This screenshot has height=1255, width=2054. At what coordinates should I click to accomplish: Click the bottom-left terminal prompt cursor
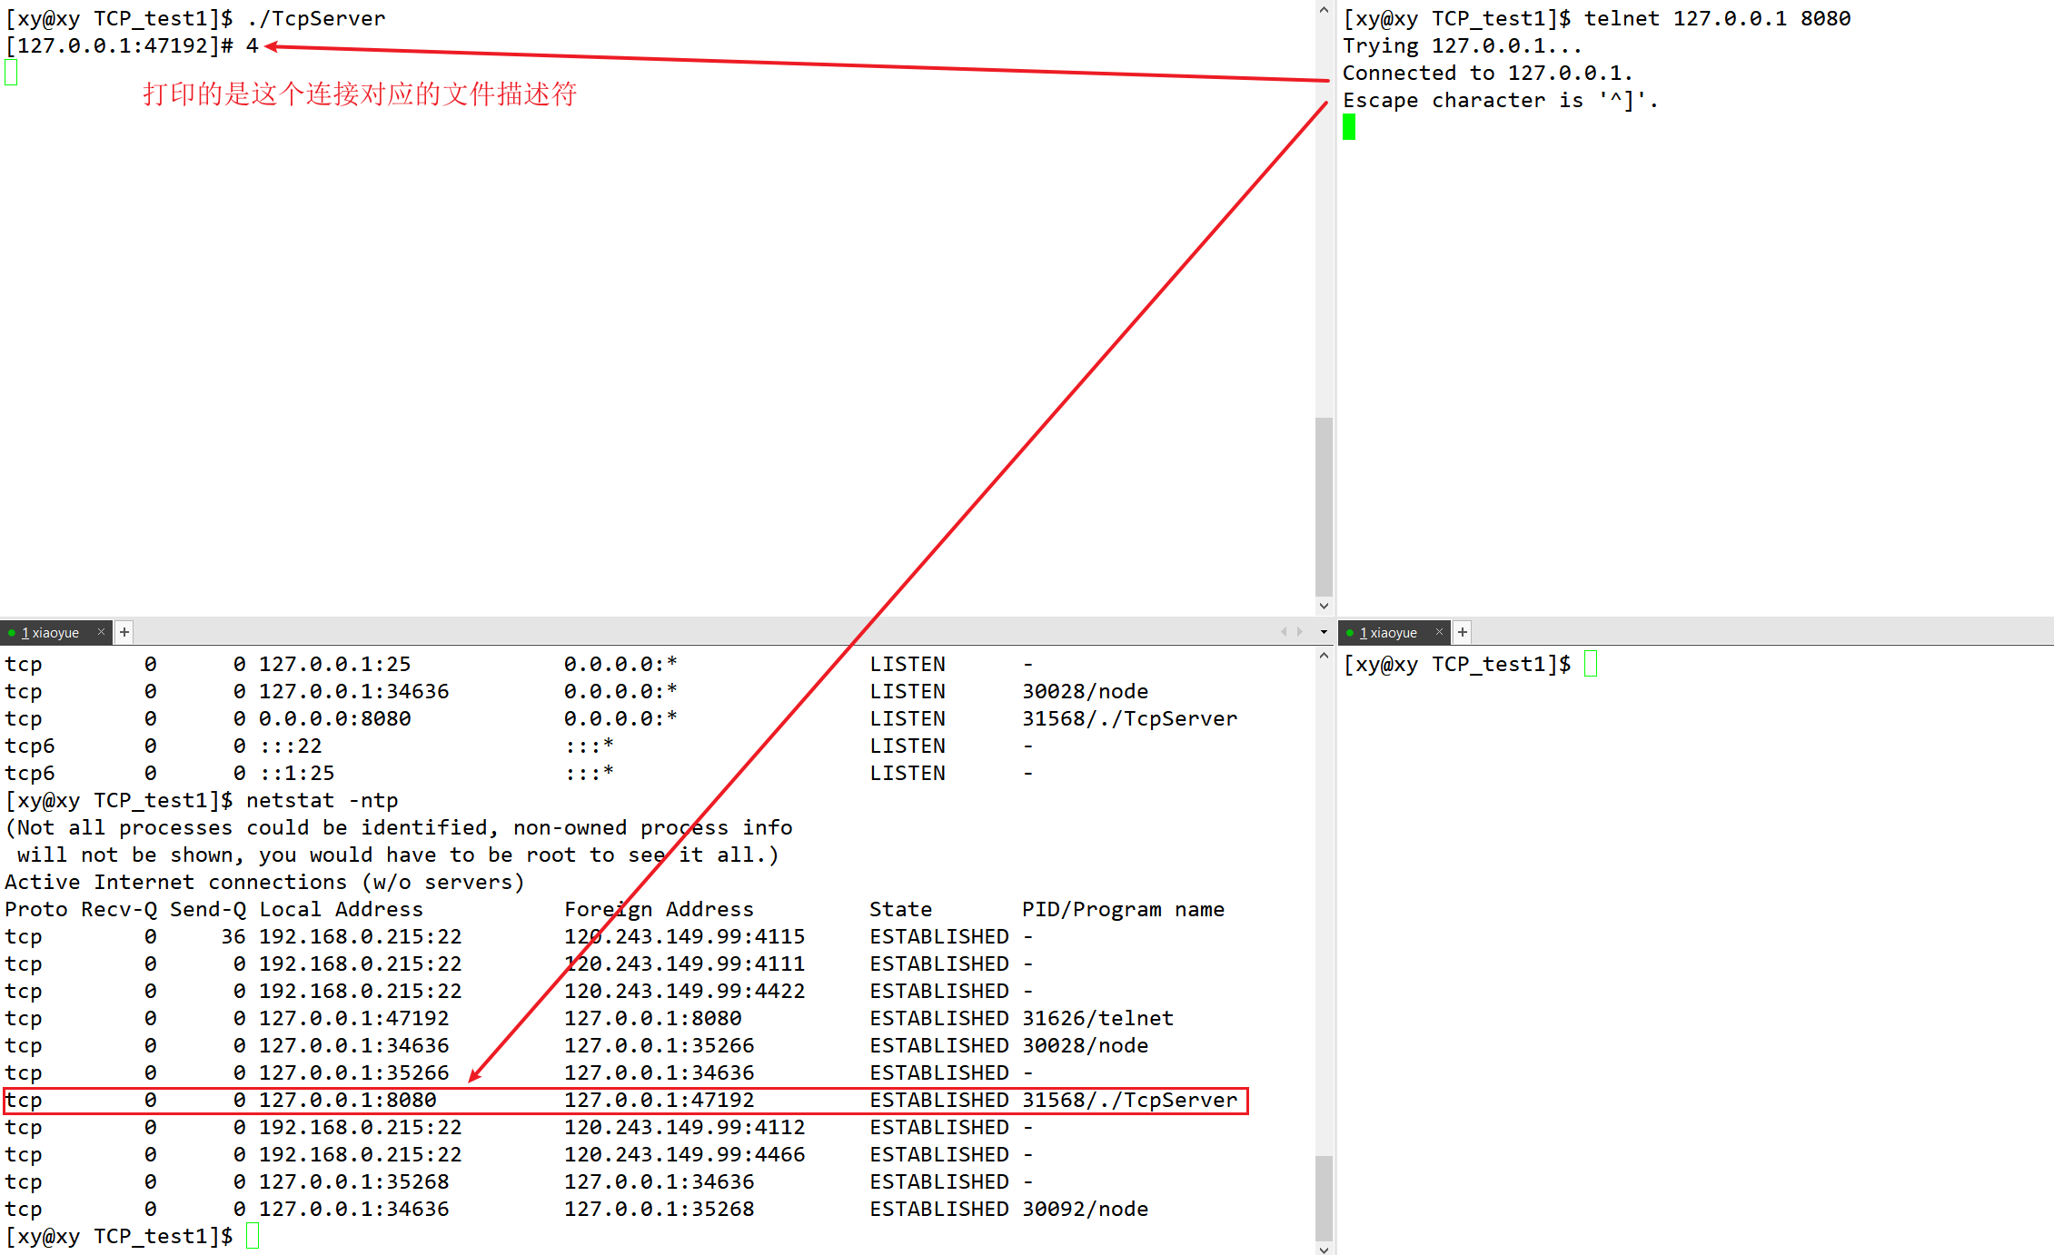click(253, 1236)
